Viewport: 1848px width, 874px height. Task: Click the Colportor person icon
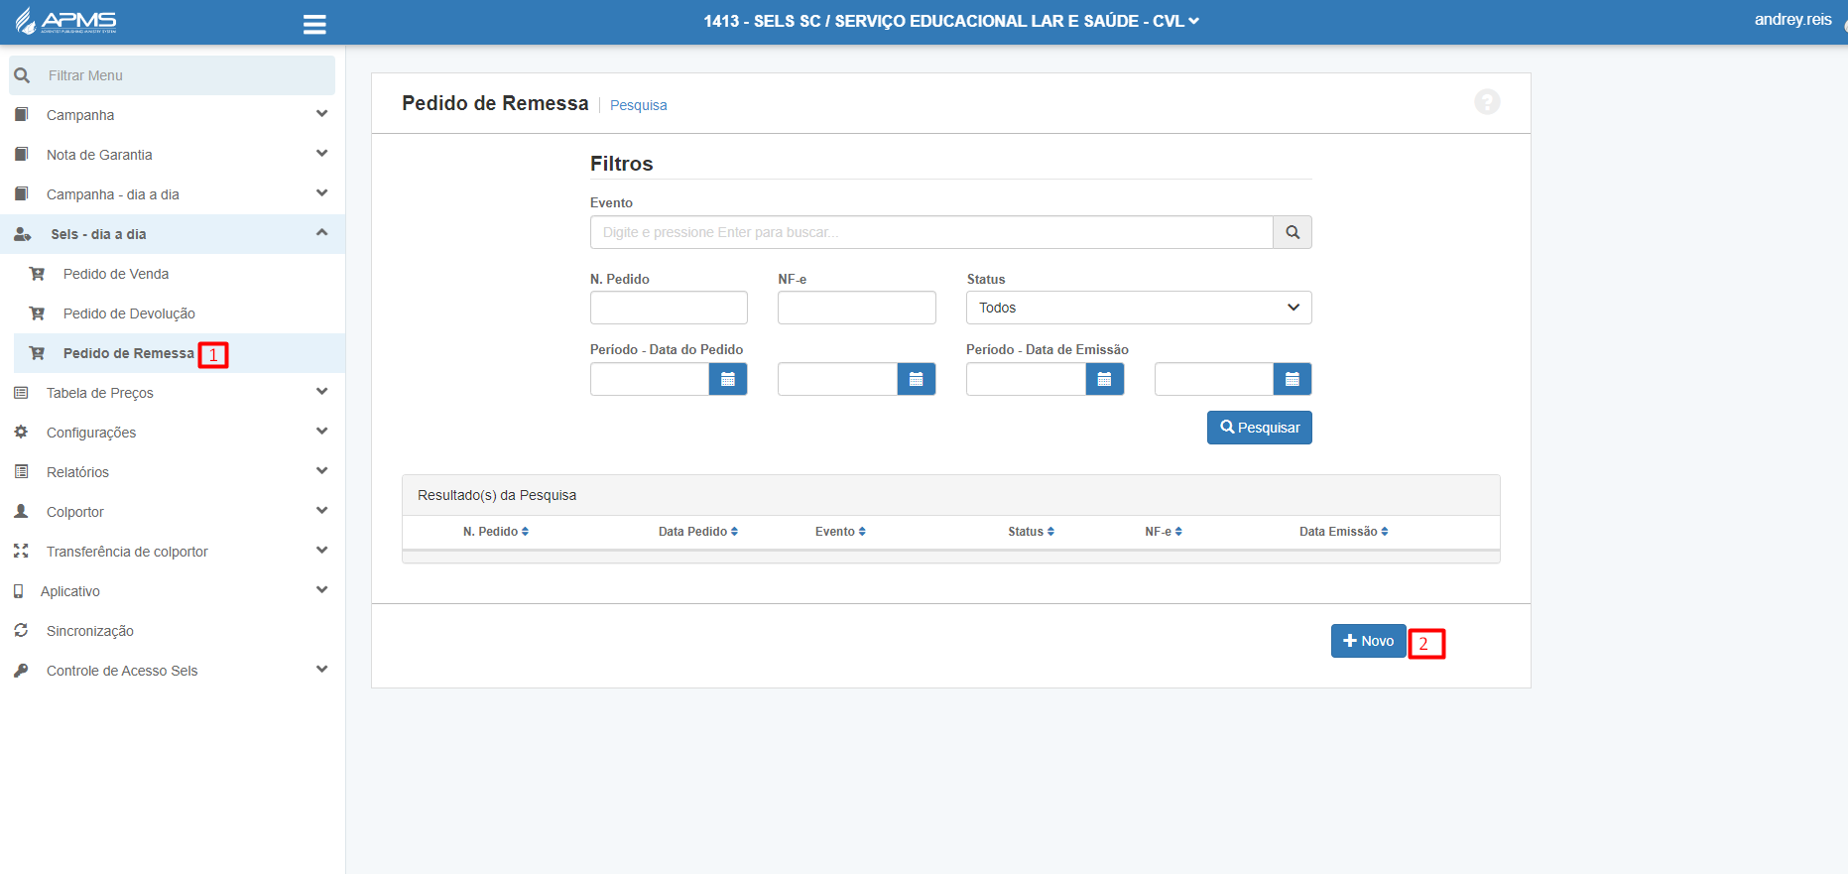[x=21, y=511]
